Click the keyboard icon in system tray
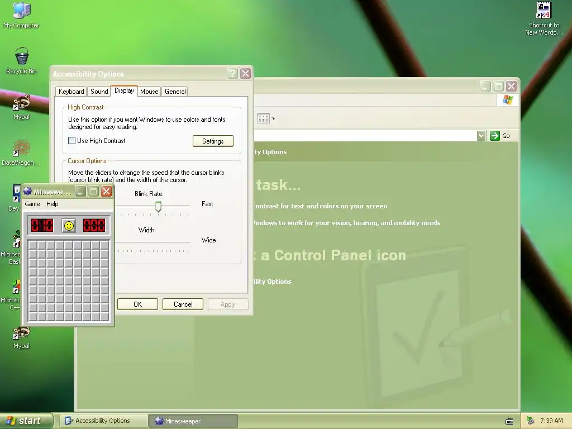The height and width of the screenshot is (429, 572). (509, 421)
